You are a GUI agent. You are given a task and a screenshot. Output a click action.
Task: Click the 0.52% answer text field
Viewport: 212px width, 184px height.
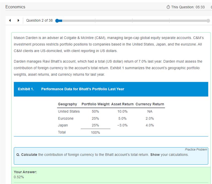[x=19, y=177]
